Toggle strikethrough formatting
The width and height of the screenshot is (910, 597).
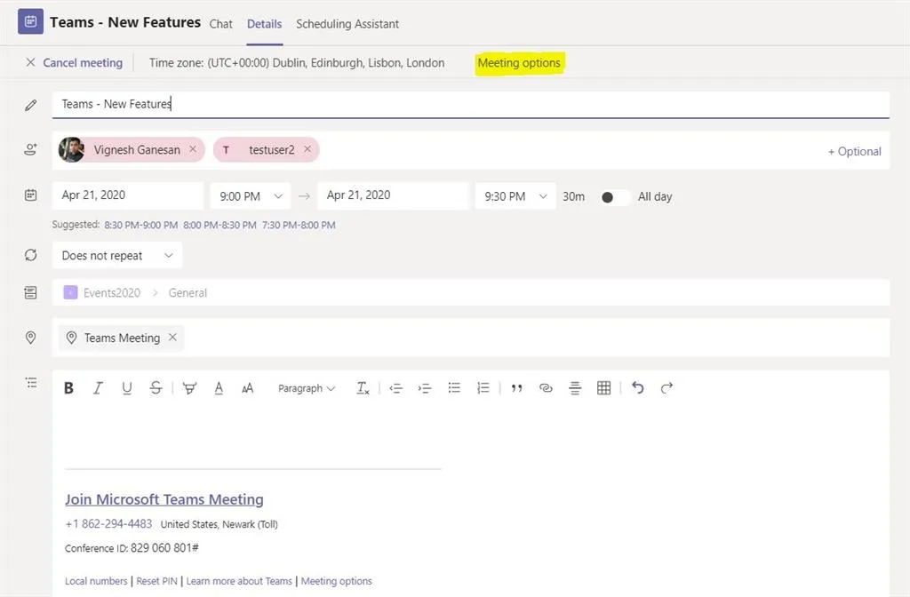click(156, 388)
